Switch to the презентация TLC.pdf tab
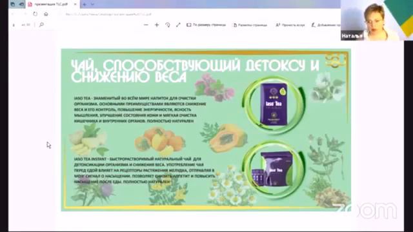 pyautogui.click(x=52, y=5)
